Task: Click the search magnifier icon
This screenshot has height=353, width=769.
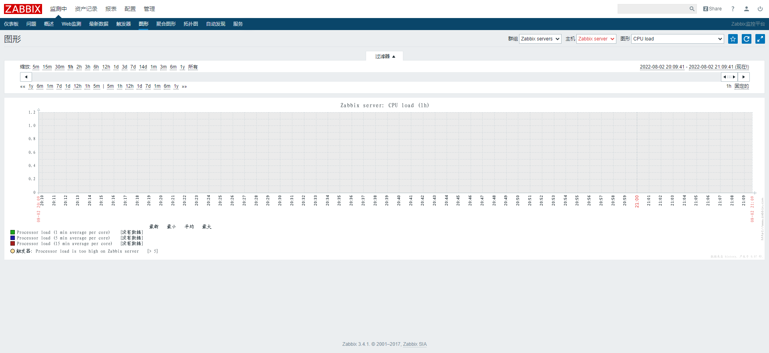Action: click(692, 9)
